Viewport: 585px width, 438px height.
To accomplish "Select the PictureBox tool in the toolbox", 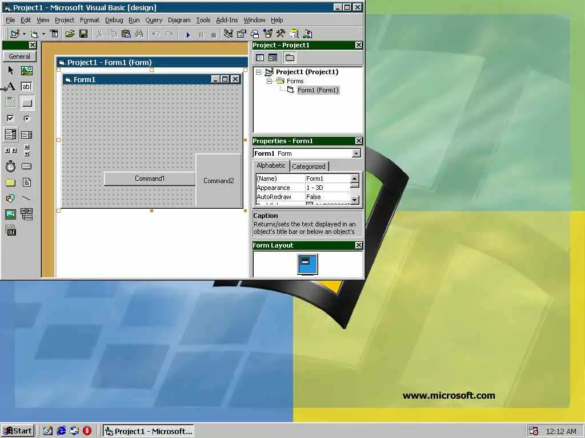I will pyautogui.click(x=26, y=70).
